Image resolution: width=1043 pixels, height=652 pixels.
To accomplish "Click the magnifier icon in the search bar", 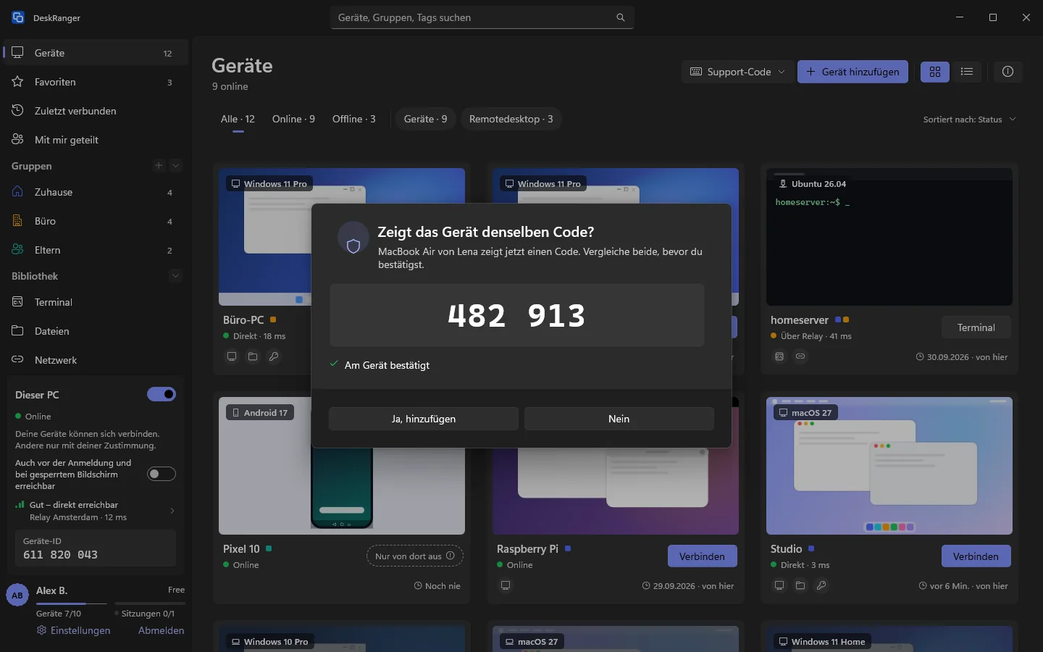I will coord(620,17).
